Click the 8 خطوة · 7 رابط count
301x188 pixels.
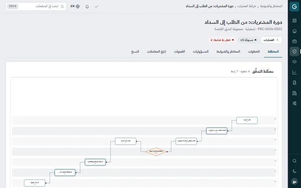(240, 71)
